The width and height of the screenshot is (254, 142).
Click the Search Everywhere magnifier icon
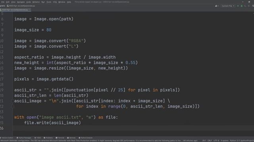[x=253, y=6]
